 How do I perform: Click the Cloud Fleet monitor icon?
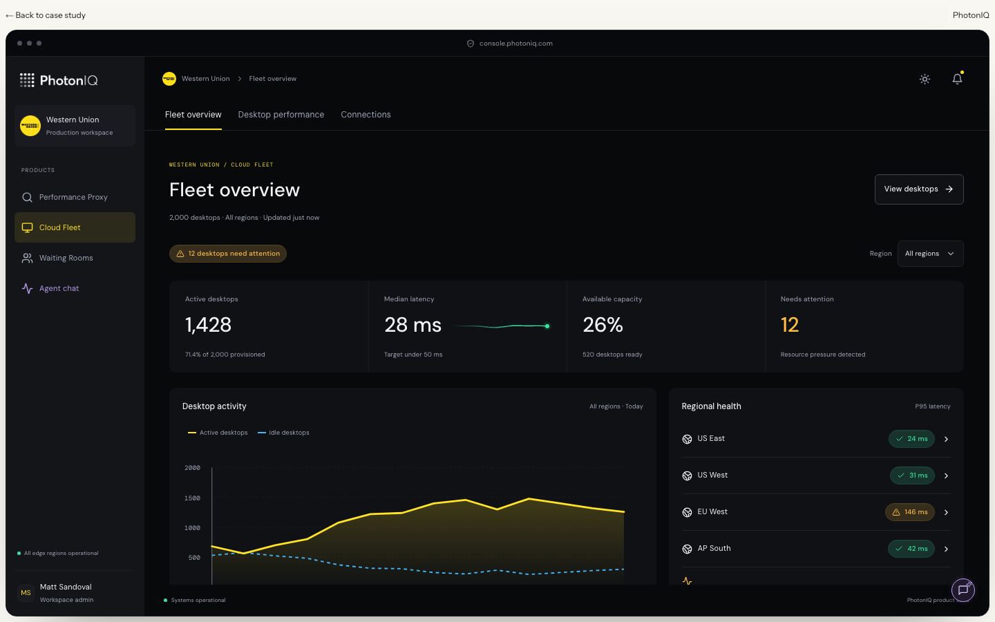coord(28,227)
